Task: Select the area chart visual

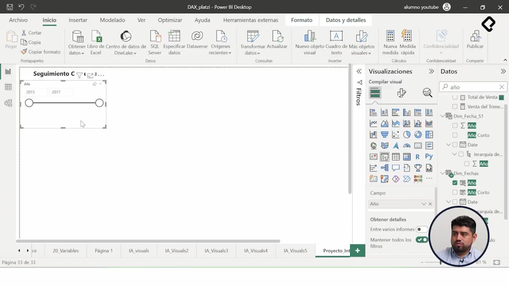Action: [x=384, y=124]
